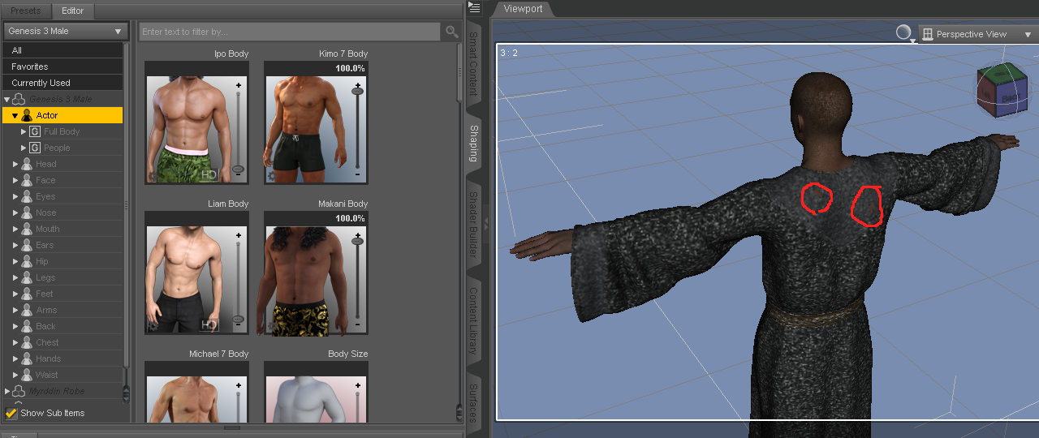Click plus icon on Makani Body slider
This screenshot has width=1039, height=438.
[x=357, y=234]
